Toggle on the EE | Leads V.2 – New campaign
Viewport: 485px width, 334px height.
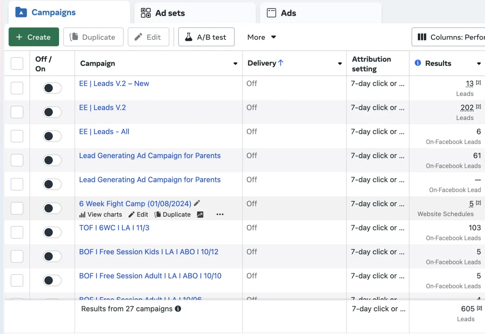pyautogui.click(x=52, y=88)
